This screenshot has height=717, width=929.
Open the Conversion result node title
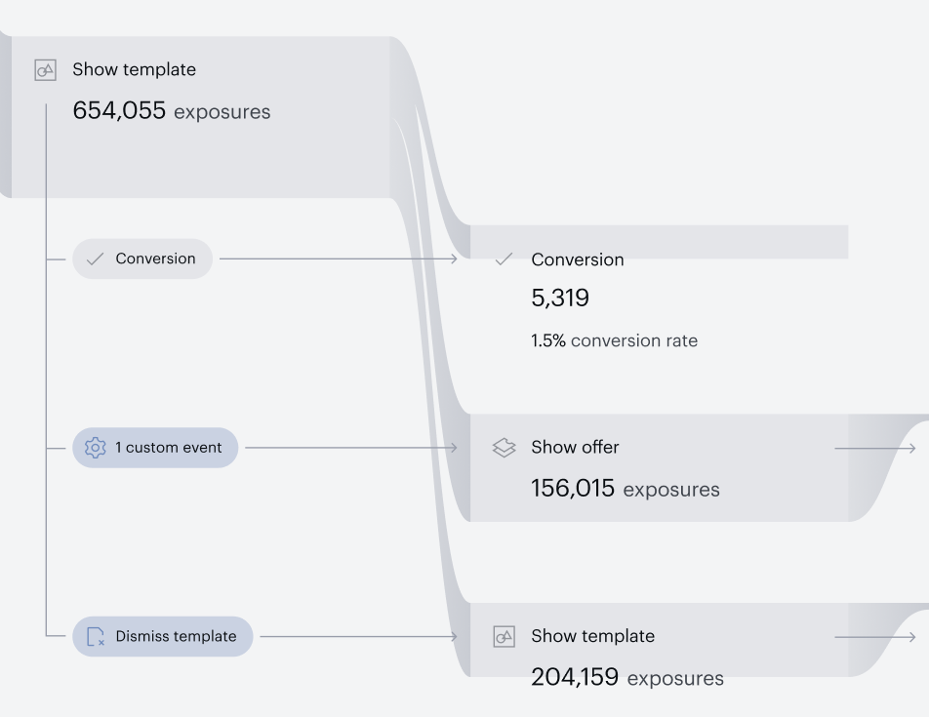(577, 259)
